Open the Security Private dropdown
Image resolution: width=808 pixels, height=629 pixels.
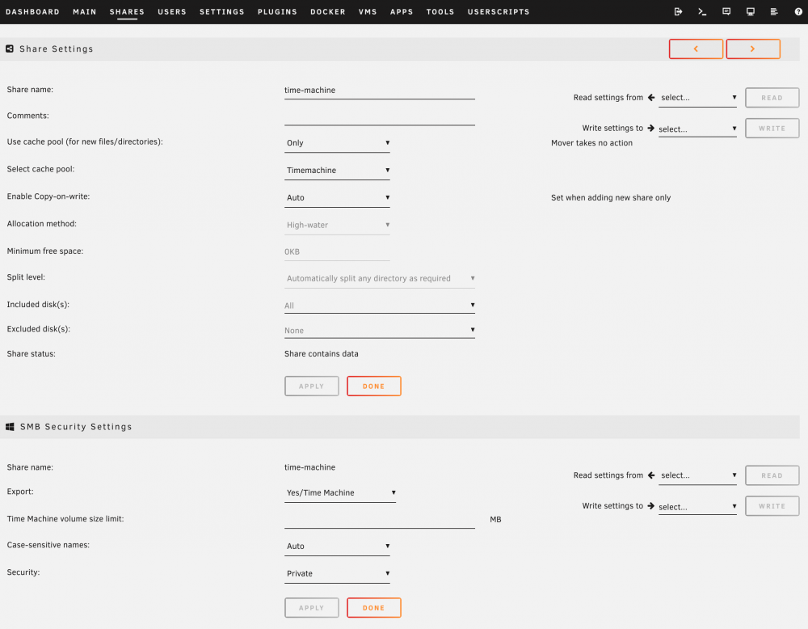(x=337, y=573)
